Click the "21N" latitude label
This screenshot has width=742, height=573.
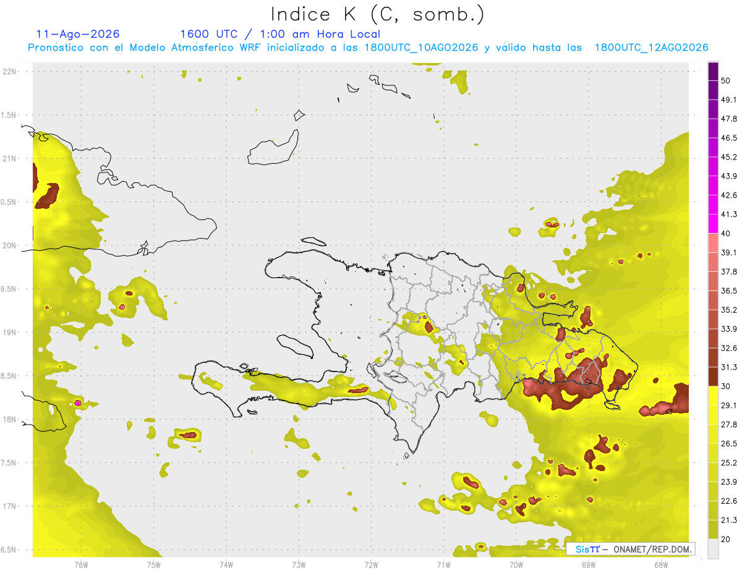(9, 159)
